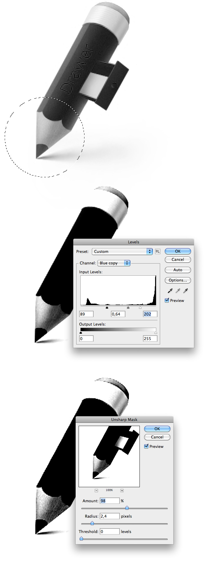Cancel the Unsharp Mask dialog
Viewport: 206px width, 564px height.
coord(157,437)
